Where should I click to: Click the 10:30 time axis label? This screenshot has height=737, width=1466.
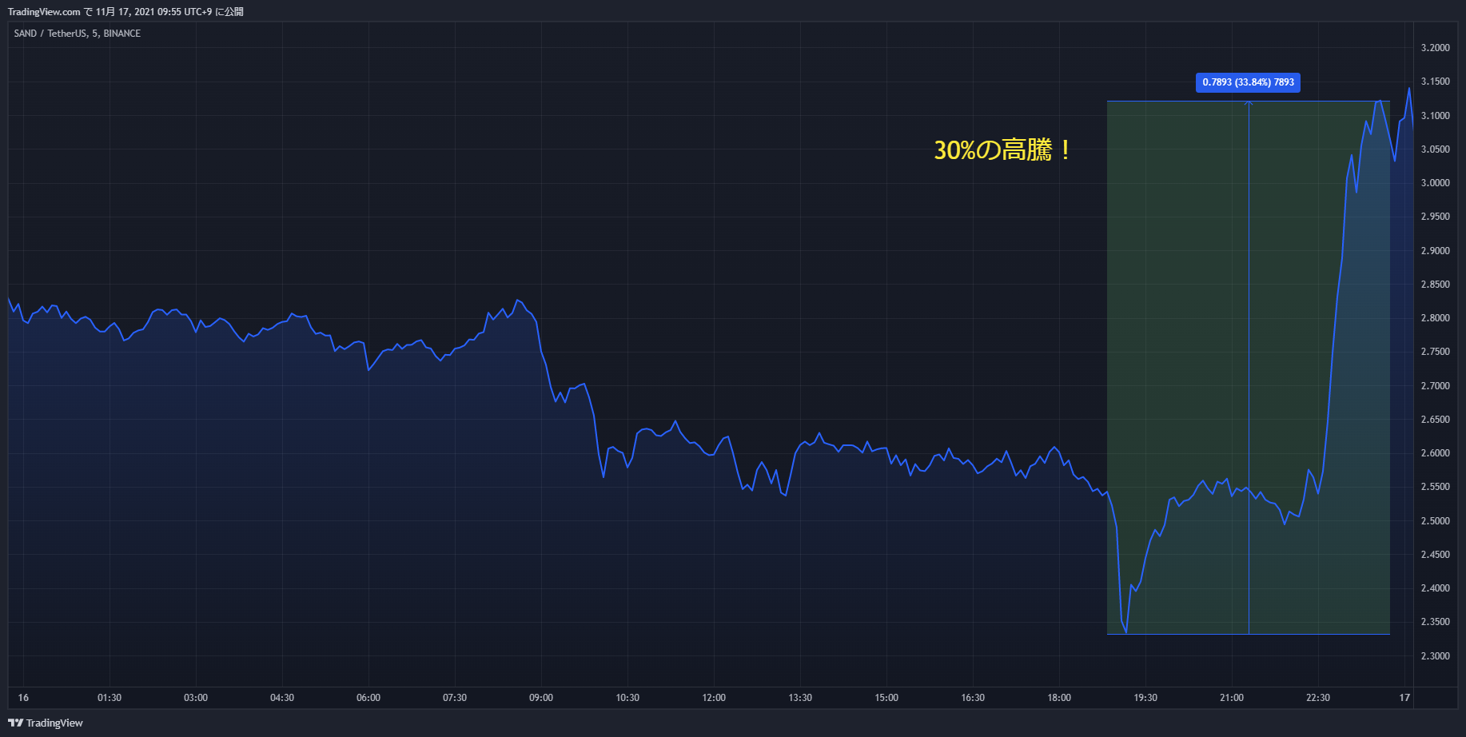[627, 698]
